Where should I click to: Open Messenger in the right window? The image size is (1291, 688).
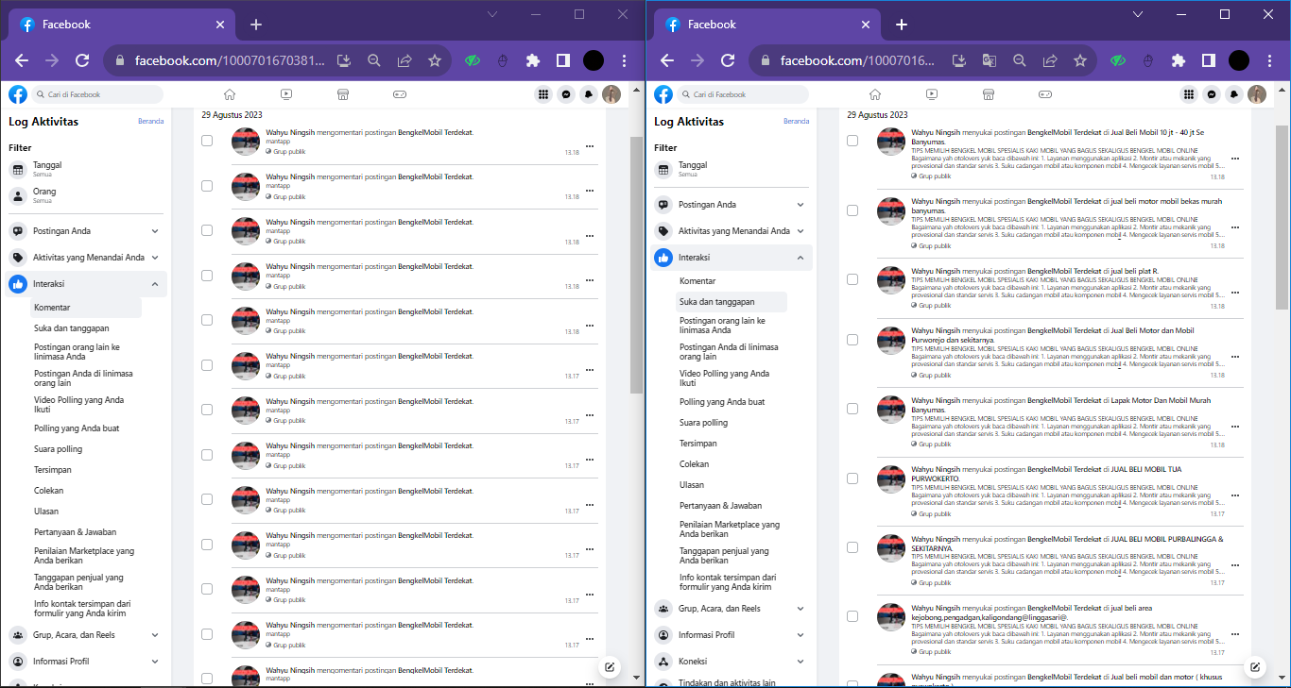pos(1212,94)
